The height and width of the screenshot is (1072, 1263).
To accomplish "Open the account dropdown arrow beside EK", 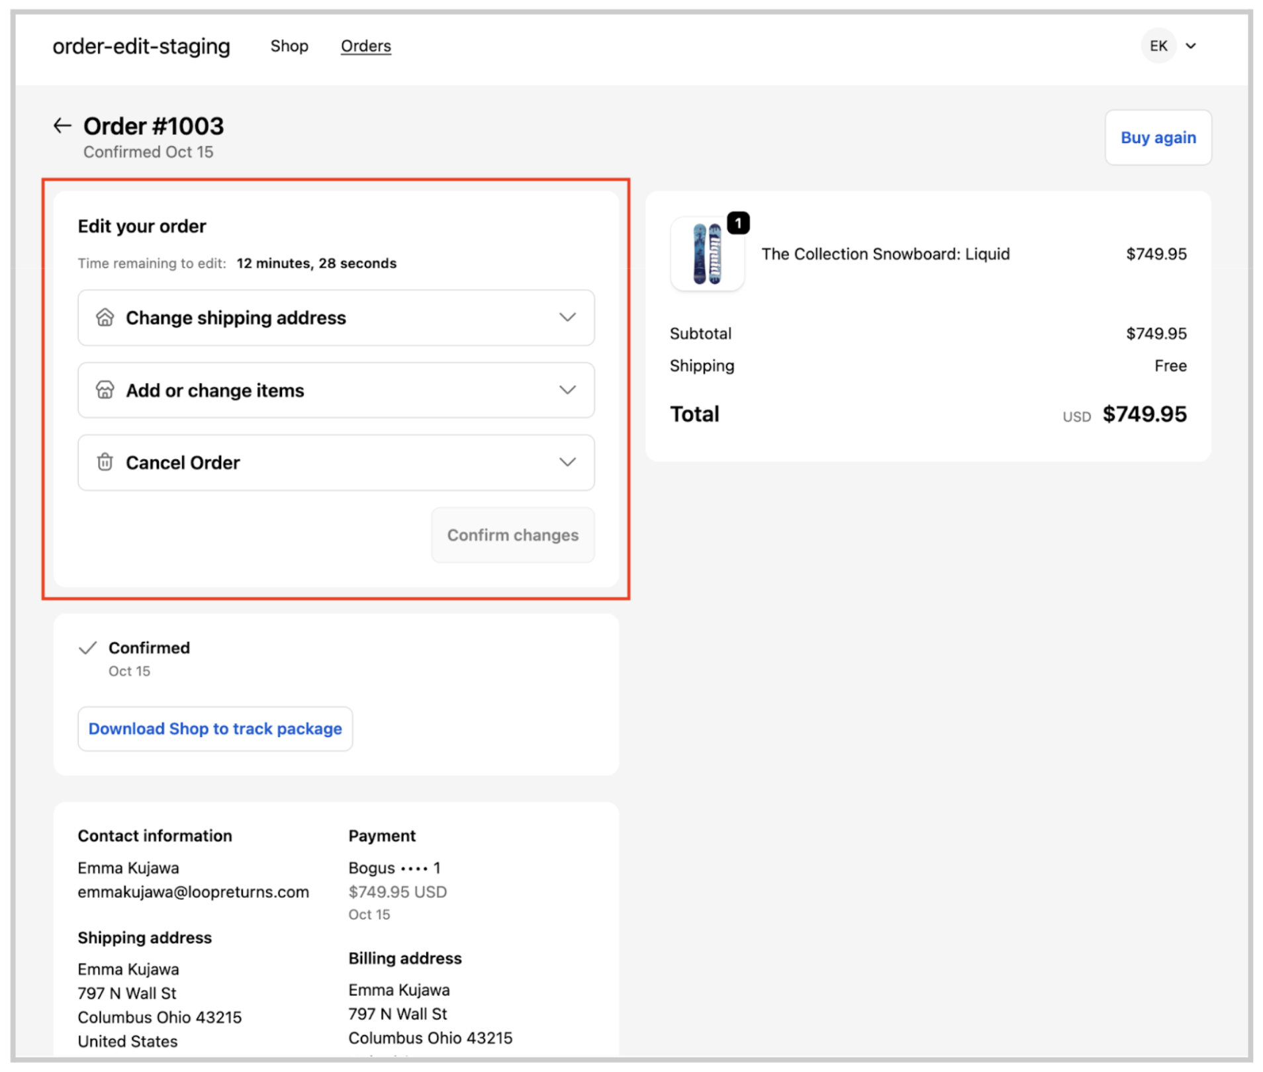I will pyautogui.click(x=1191, y=46).
